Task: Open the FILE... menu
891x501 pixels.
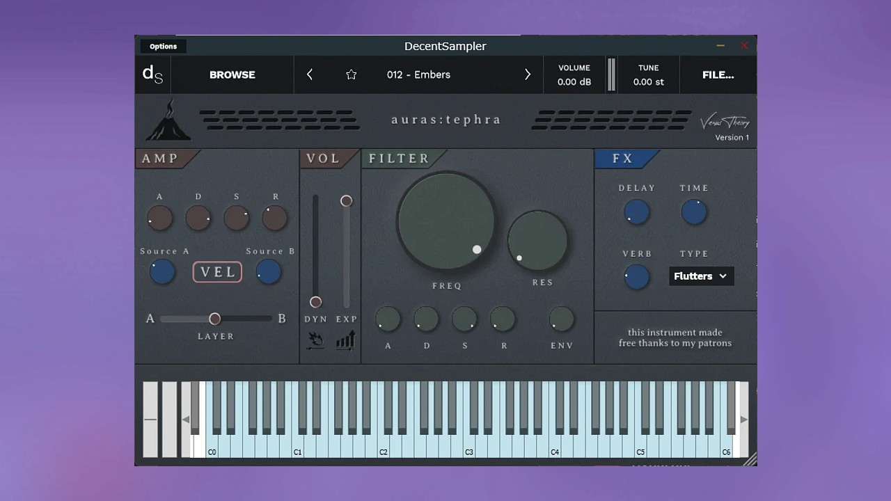Action: click(x=718, y=74)
